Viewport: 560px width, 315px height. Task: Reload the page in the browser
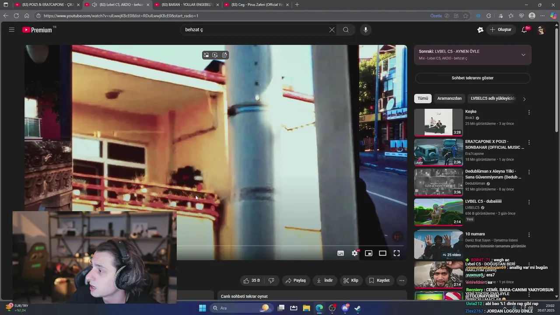point(16,16)
